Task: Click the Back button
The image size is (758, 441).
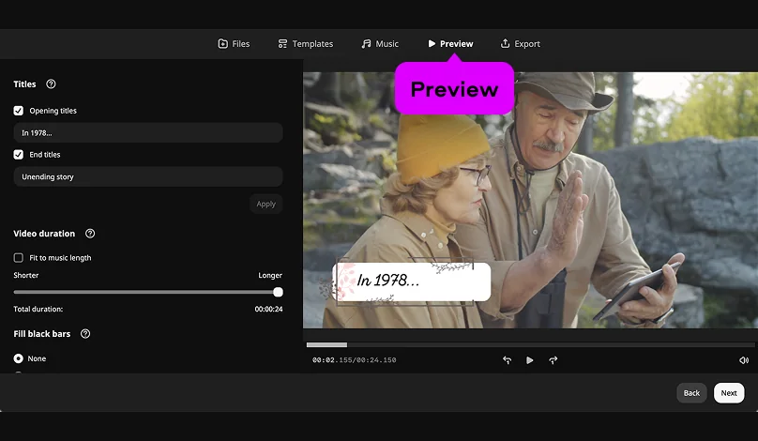Action: 691,393
